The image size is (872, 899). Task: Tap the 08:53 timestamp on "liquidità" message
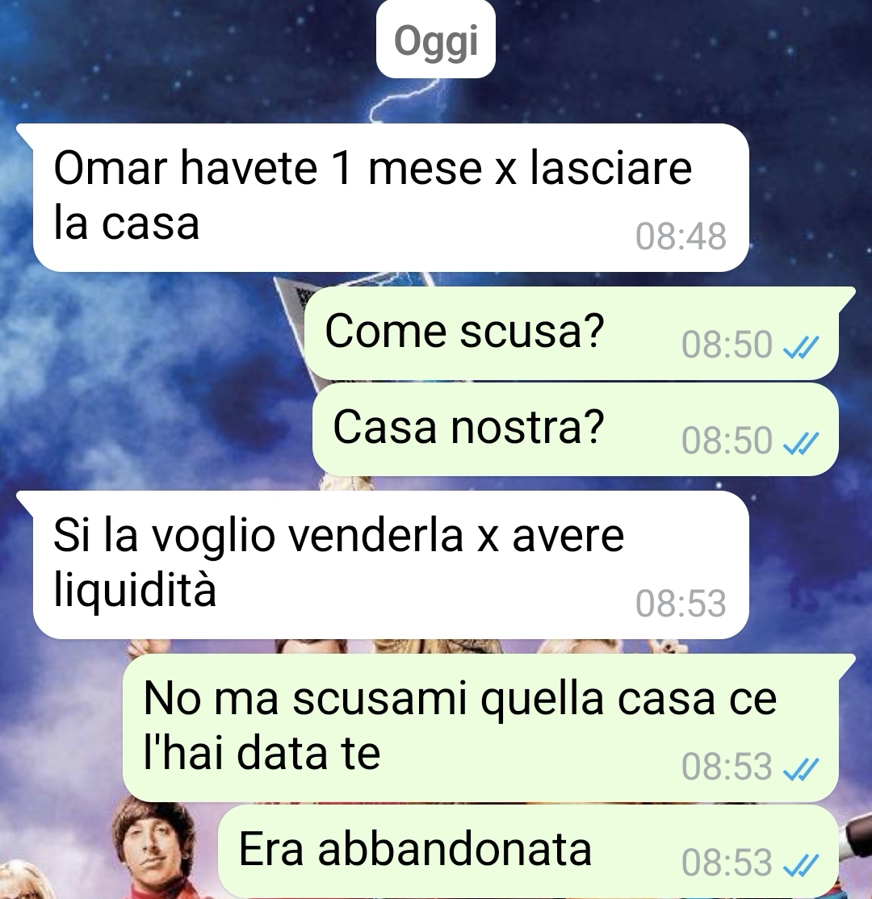[681, 603]
